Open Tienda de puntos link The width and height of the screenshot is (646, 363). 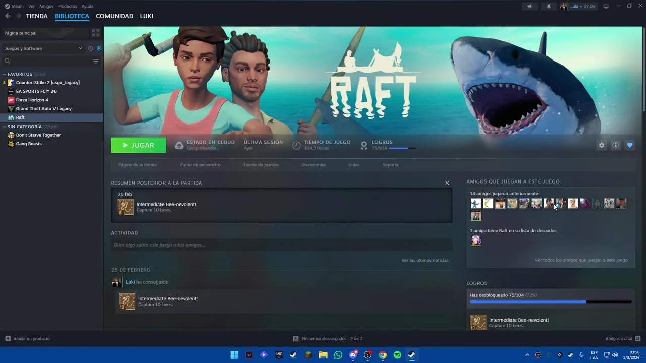click(260, 165)
